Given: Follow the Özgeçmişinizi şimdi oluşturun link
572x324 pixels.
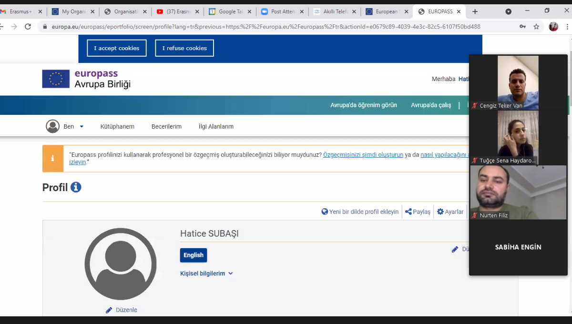Looking at the screenshot, I should 363,155.
